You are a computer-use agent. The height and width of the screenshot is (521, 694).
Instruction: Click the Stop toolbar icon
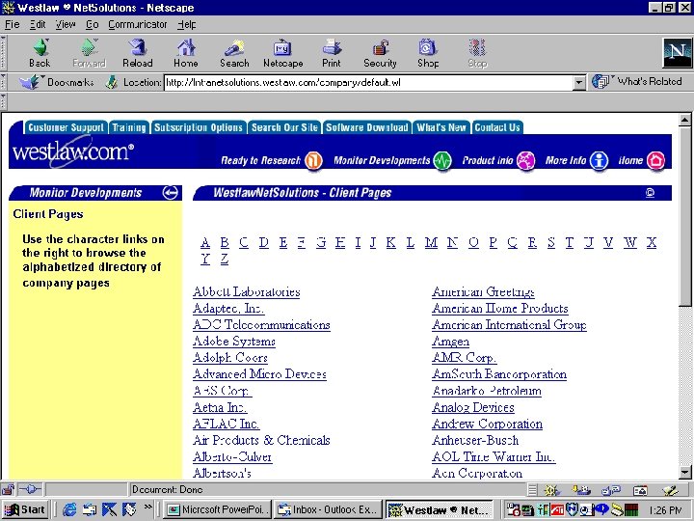(x=477, y=53)
